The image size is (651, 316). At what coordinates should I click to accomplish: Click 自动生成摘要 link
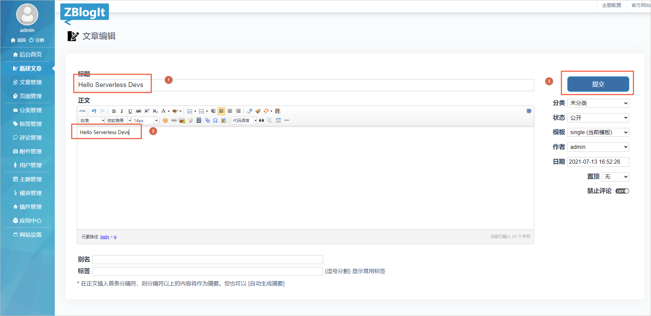tap(266, 284)
